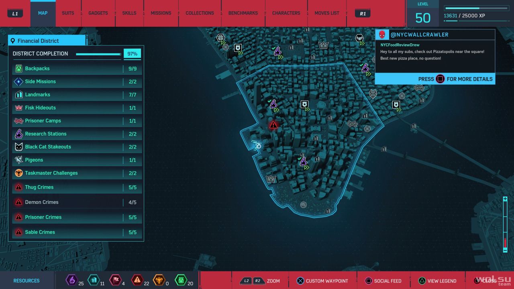
Task: Click the location pin beside Financial District
Action: click(x=13, y=41)
